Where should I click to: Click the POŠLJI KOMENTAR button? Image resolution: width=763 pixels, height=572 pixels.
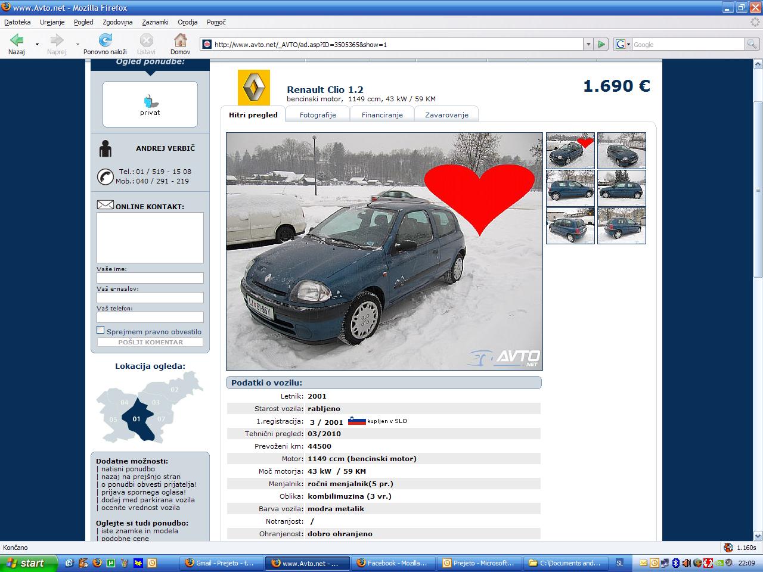[x=150, y=342]
